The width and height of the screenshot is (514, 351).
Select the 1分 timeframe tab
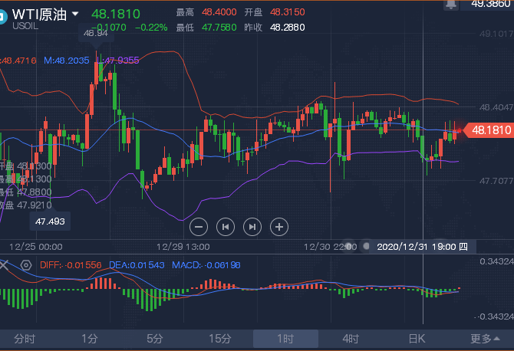[90, 339]
